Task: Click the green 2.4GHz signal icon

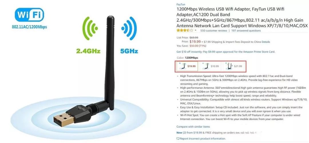Action: [x=90, y=28]
